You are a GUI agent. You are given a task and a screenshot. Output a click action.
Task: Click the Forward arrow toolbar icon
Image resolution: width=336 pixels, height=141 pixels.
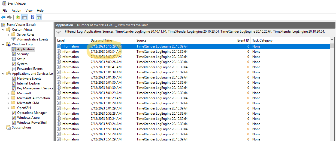coord(10,17)
